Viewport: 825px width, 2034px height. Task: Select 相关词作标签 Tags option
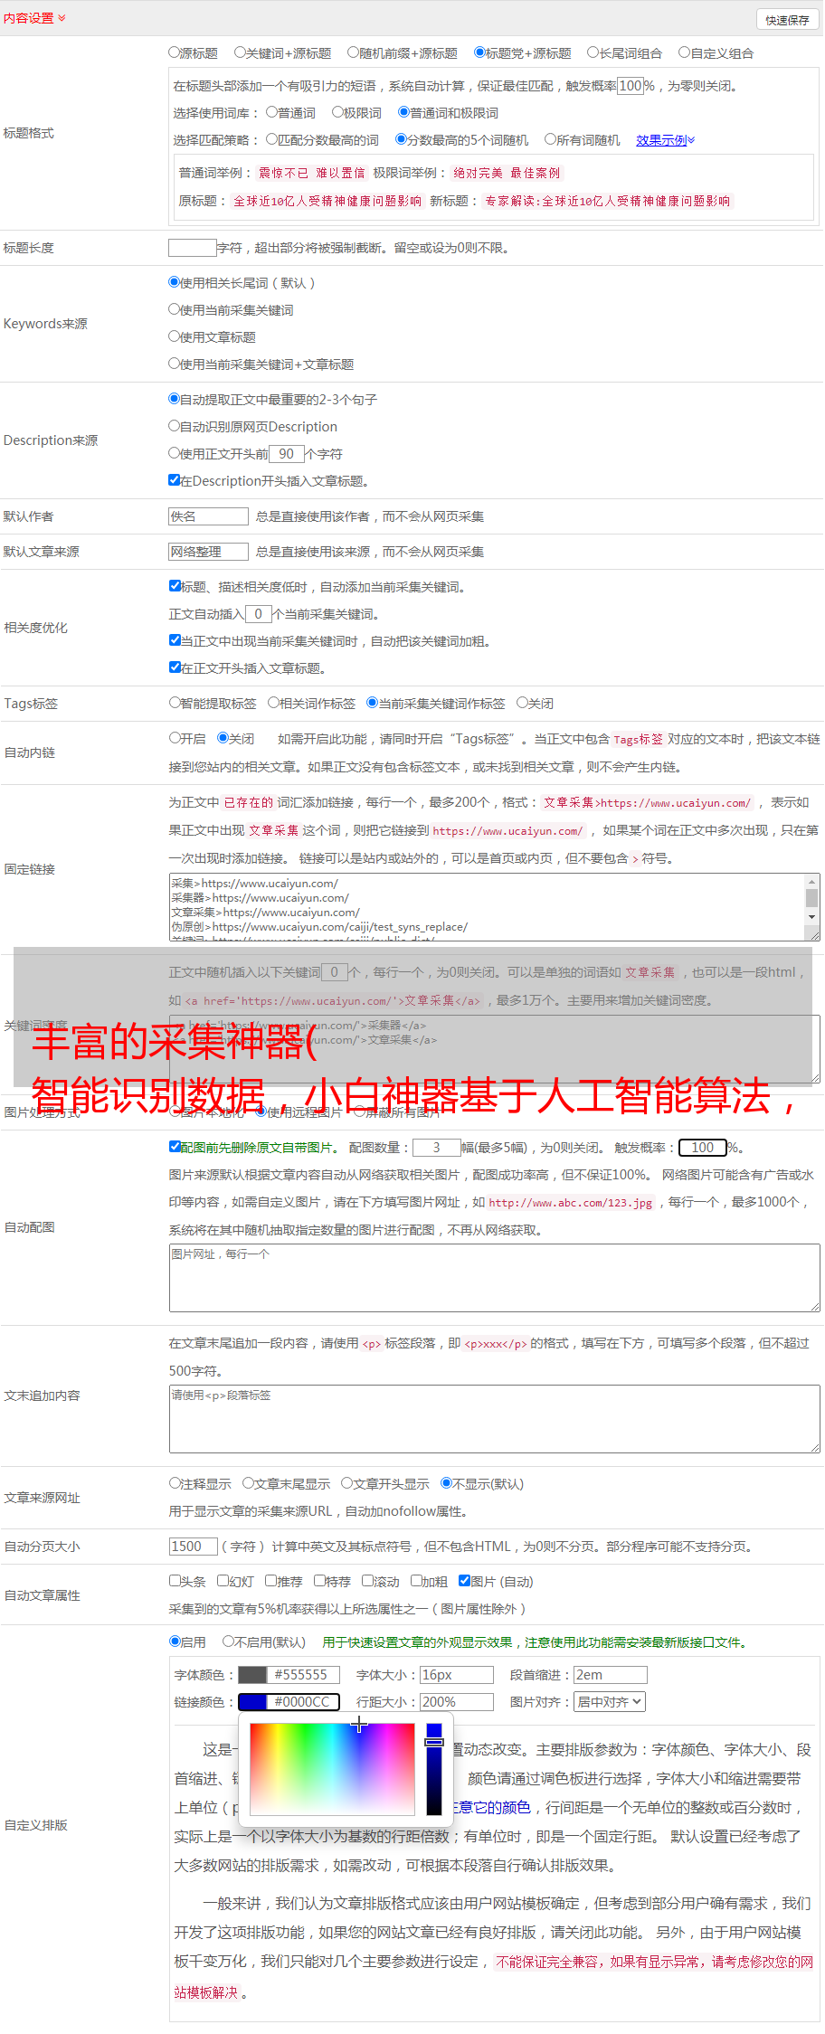273,703
